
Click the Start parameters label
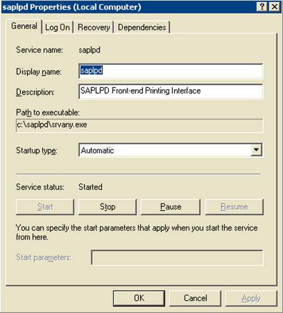43,257
